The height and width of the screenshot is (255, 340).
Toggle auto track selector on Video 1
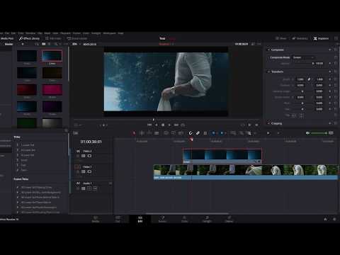tap(84, 171)
